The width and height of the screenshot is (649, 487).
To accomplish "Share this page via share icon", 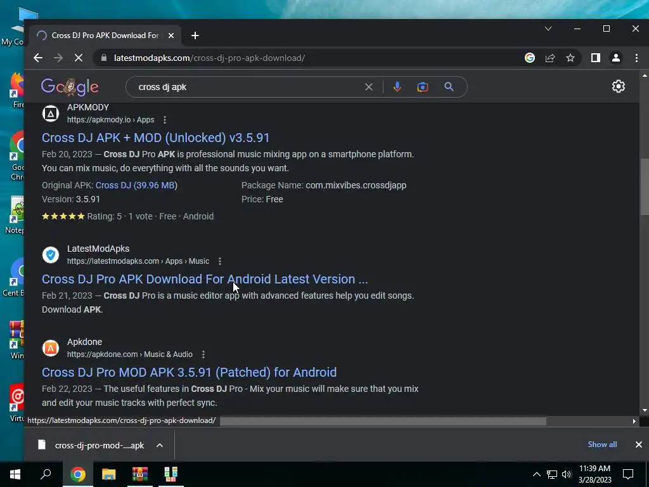I will [550, 58].
